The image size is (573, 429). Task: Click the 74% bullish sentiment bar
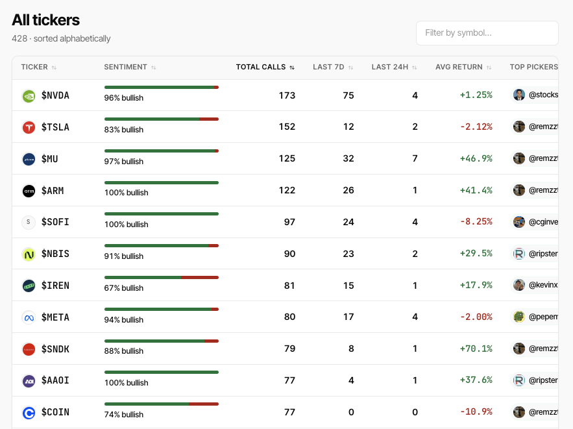point(161,404)
